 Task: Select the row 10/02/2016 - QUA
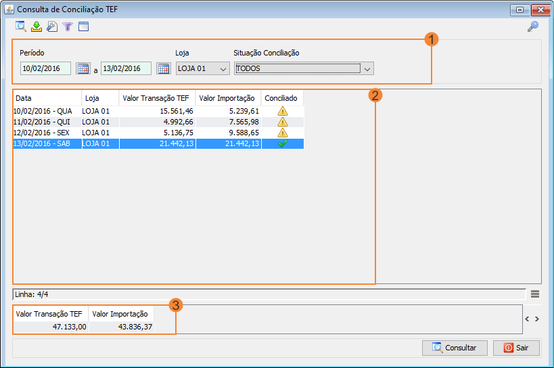pyautogui.click(x=158, y=111)
